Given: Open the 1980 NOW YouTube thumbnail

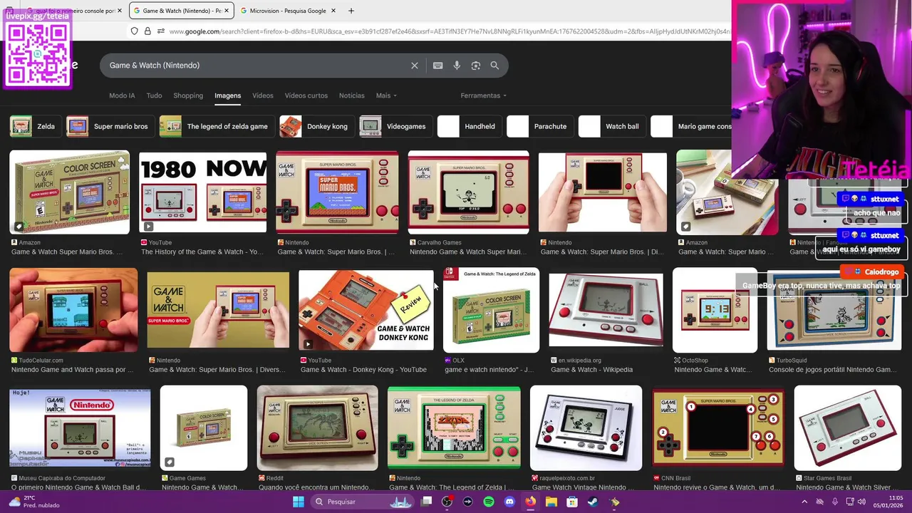Looking at the screenshot, I should click(x=203, y=192).
